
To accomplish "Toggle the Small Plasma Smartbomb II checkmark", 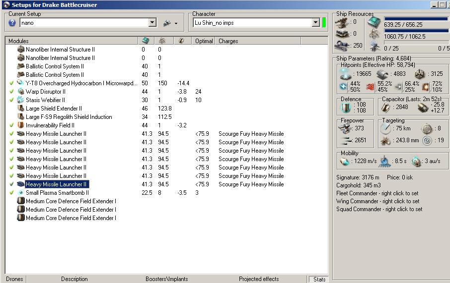I will coord(11,192).
